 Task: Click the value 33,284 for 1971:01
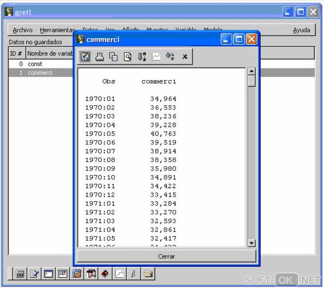coord(163,203)
